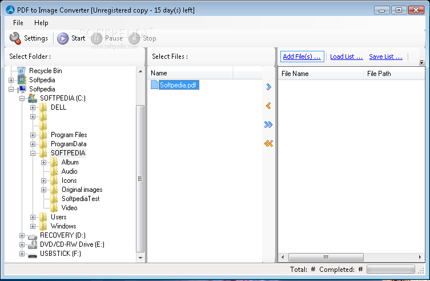
Task: Click the SOFTPEDIA (C:) drive icon
Action: pyautogui.click(x=33, y=98)
